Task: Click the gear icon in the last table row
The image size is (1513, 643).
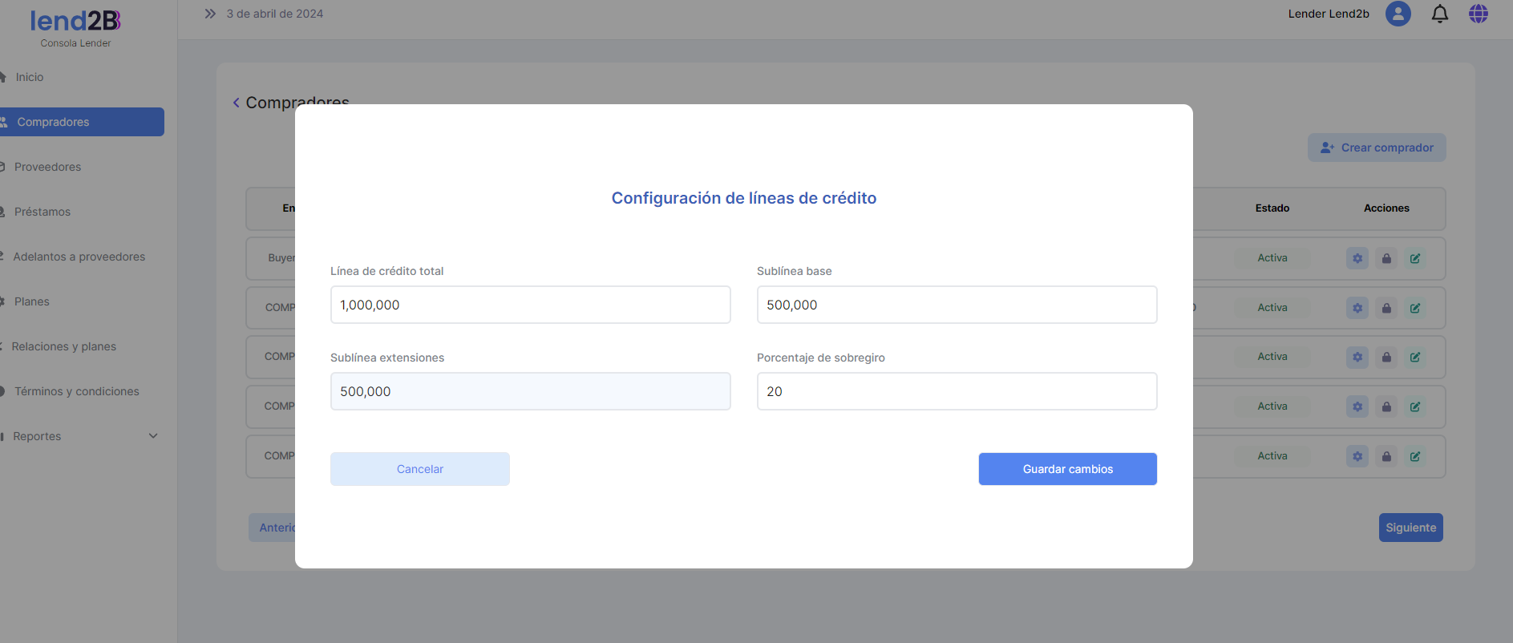Action: 1357,456
